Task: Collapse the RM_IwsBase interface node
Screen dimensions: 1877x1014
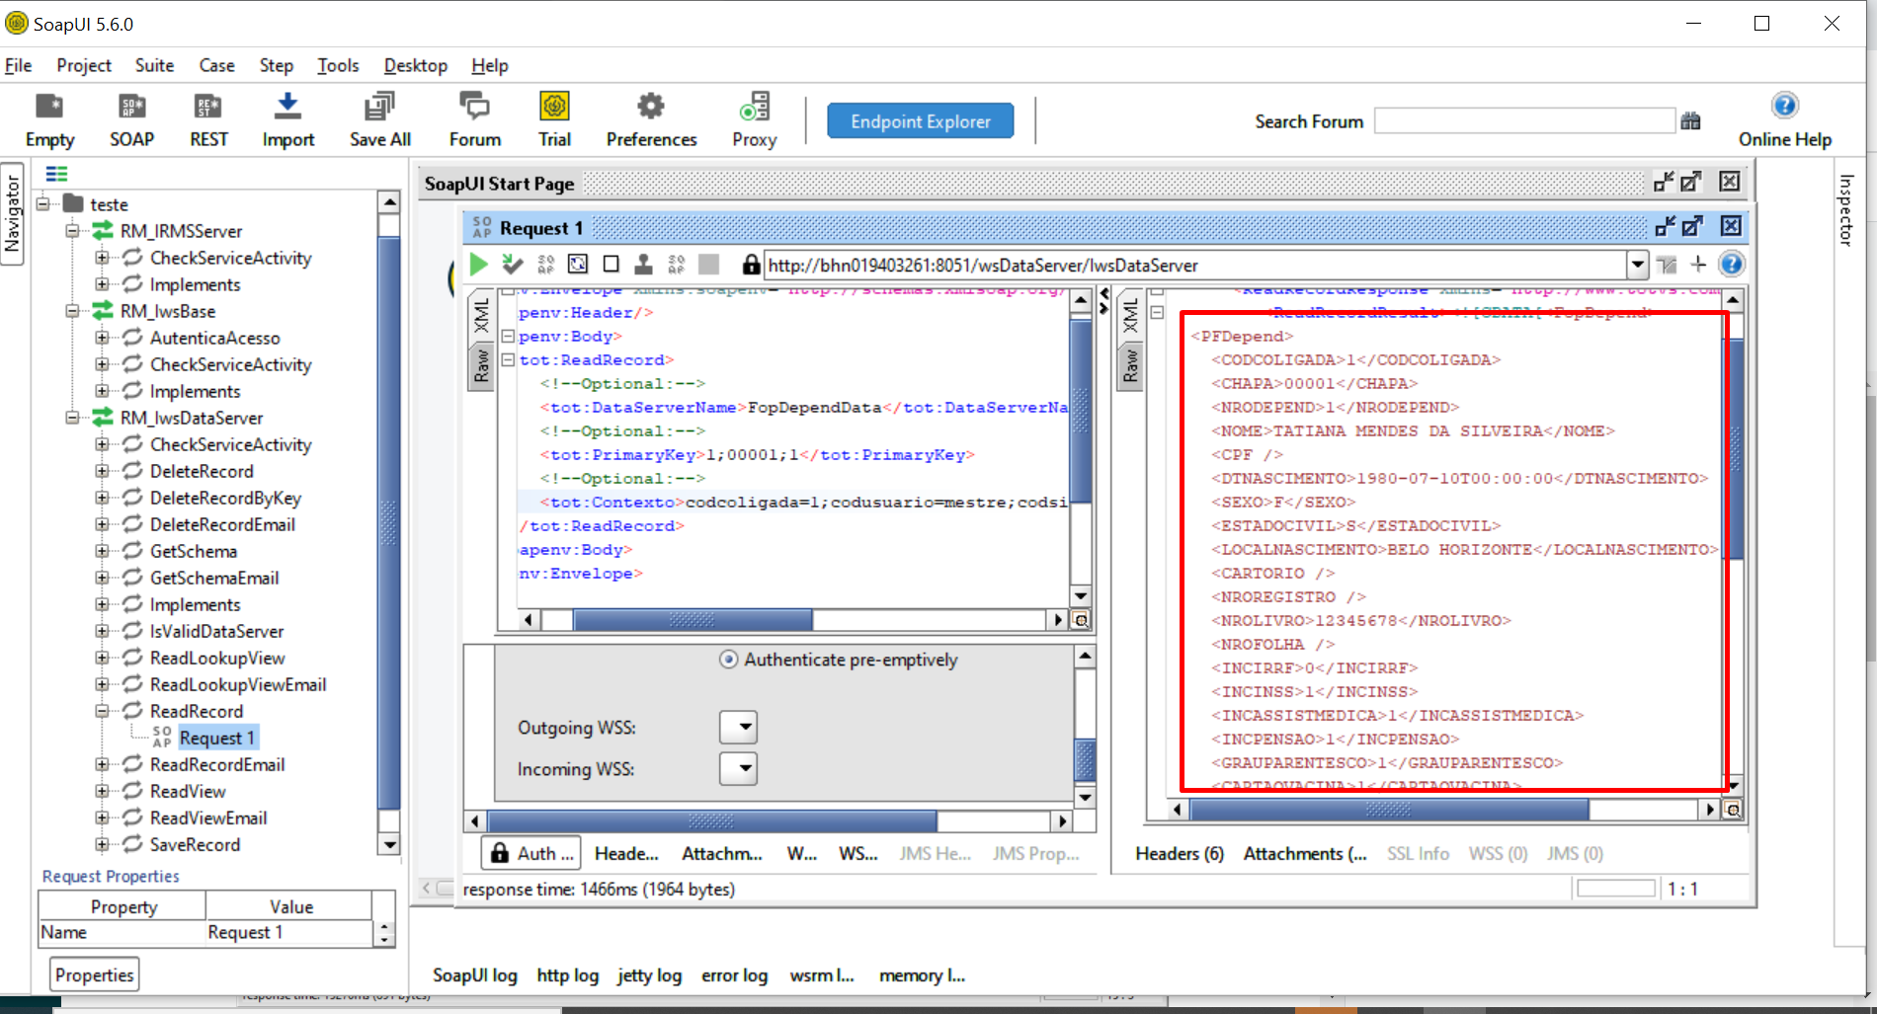Action: point(72,311)
